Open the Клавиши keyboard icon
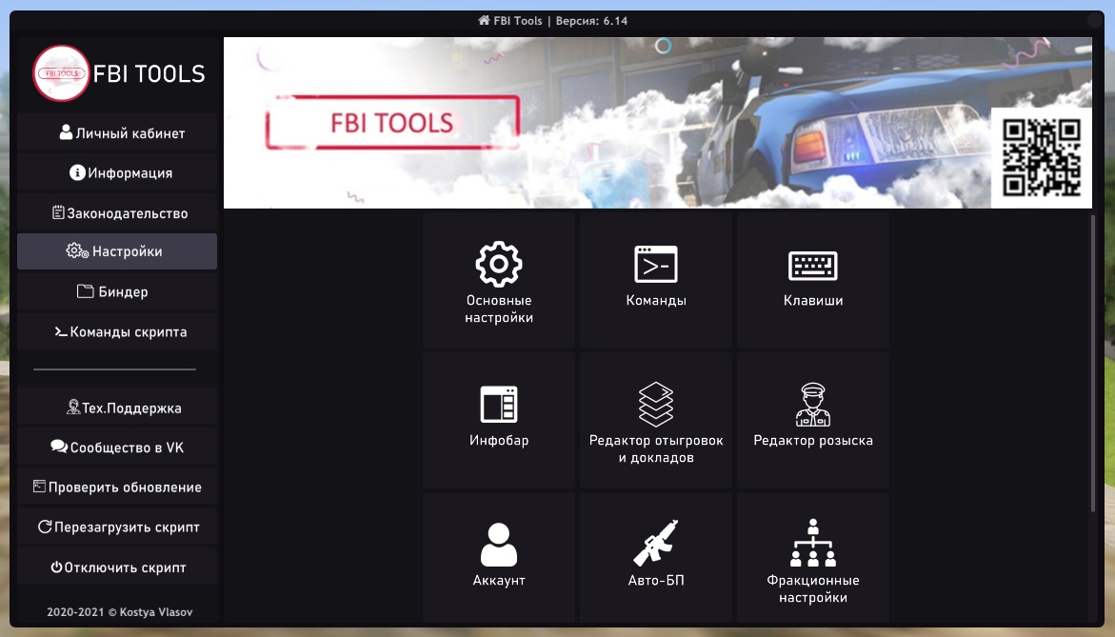This screenshot has height=637, width=1115. (813, 266)
